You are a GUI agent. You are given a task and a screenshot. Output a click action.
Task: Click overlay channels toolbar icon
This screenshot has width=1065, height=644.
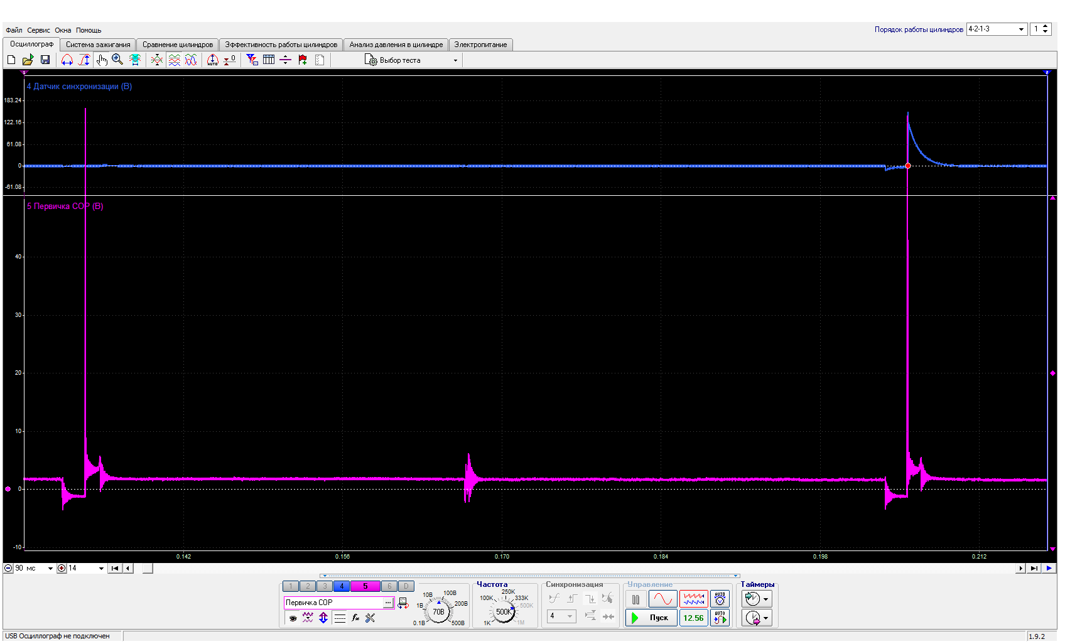pyautogui.click(x=157, y=60)
